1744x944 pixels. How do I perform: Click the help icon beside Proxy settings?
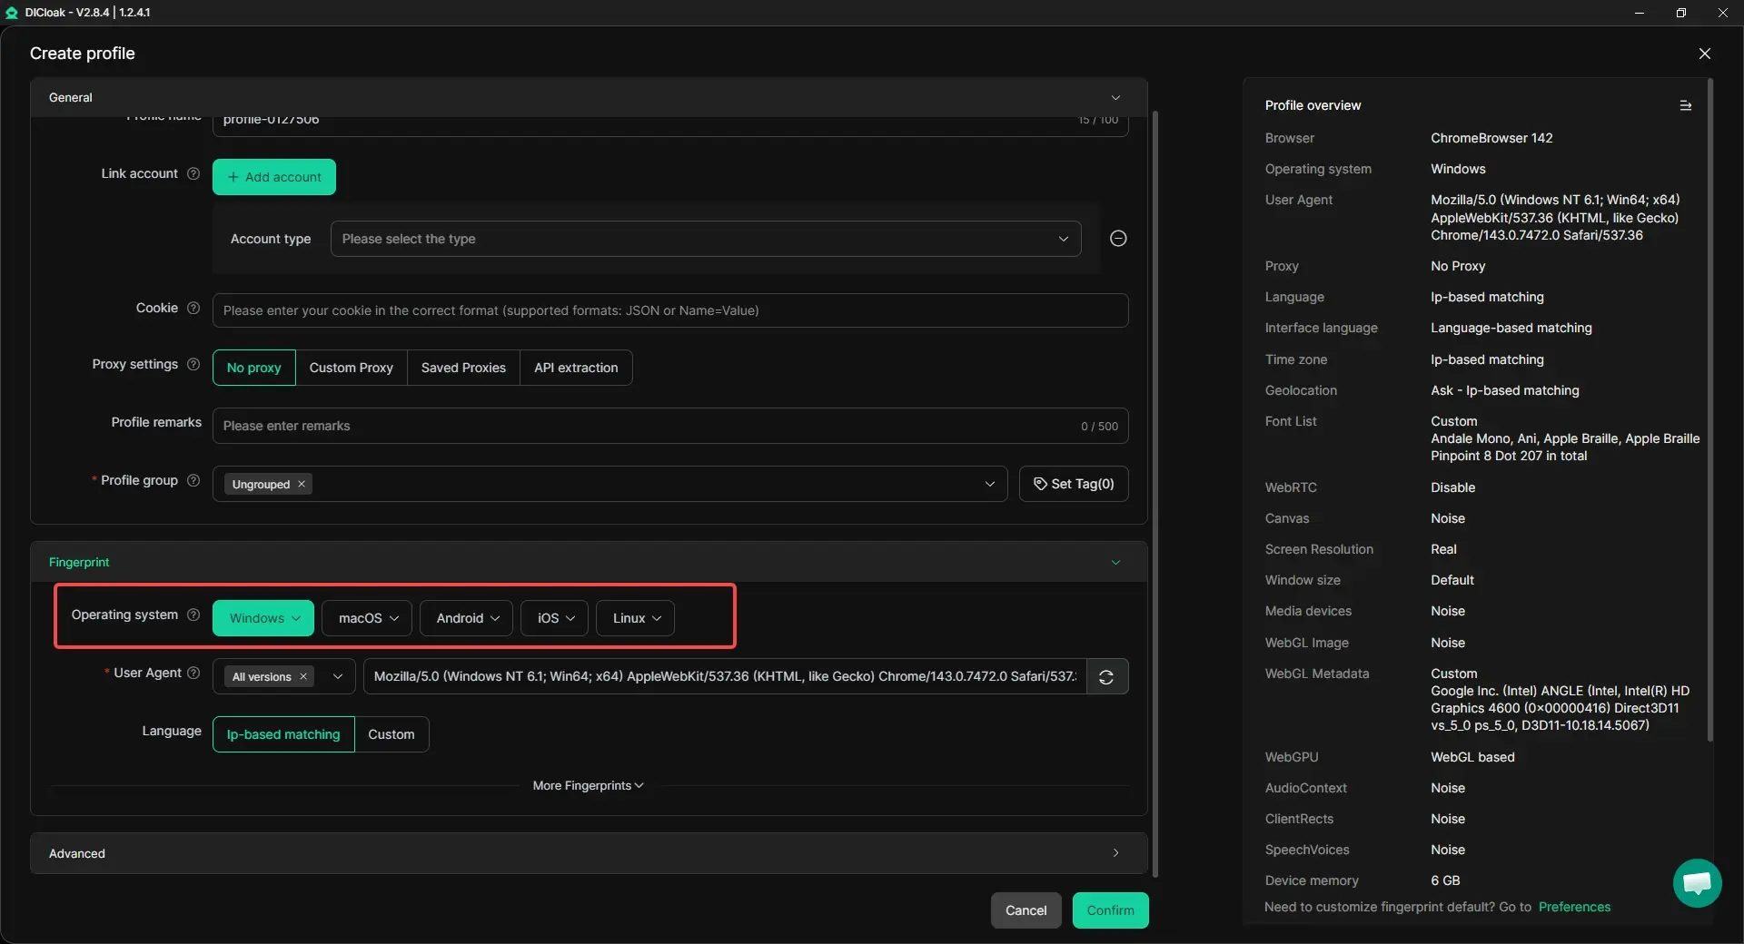pyautogui.click(x=193, y=365)
